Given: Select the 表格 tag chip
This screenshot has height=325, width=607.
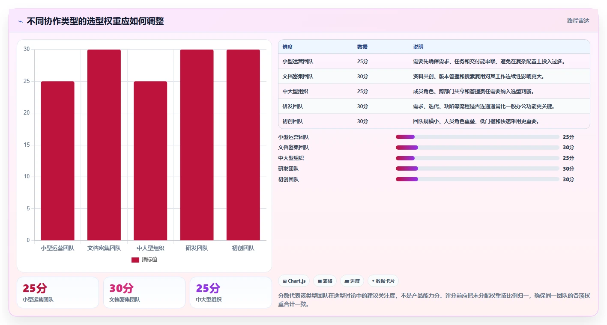Looking at the screenshot, I should [x=325, y=281].
